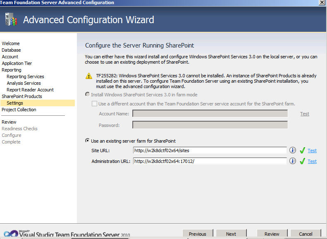Click the server wizard icon in header
Image resolution: width=327 pixels, height=239 pixels.
point(11,19)
